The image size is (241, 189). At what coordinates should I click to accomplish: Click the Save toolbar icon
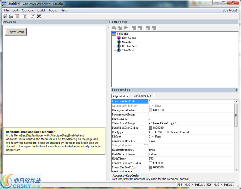(x=17, y=16)
